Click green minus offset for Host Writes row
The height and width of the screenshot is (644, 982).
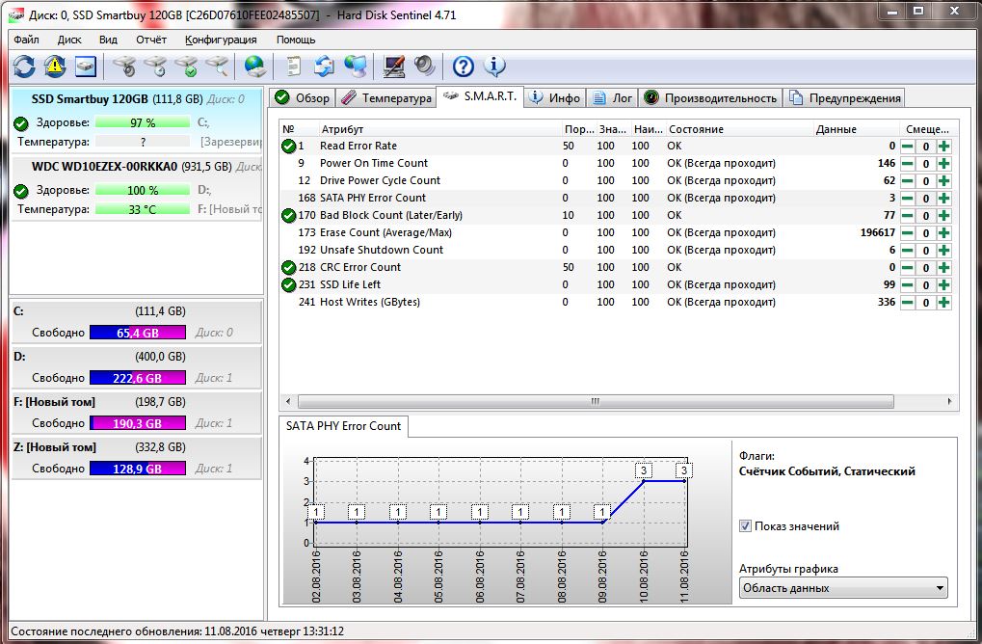click(908, 303)
